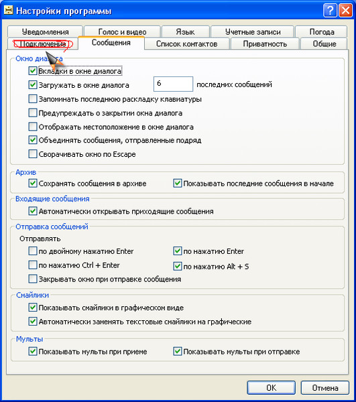Go to the Приватность tab
Viewport: 356px width, 402px height.
[265, 44]
